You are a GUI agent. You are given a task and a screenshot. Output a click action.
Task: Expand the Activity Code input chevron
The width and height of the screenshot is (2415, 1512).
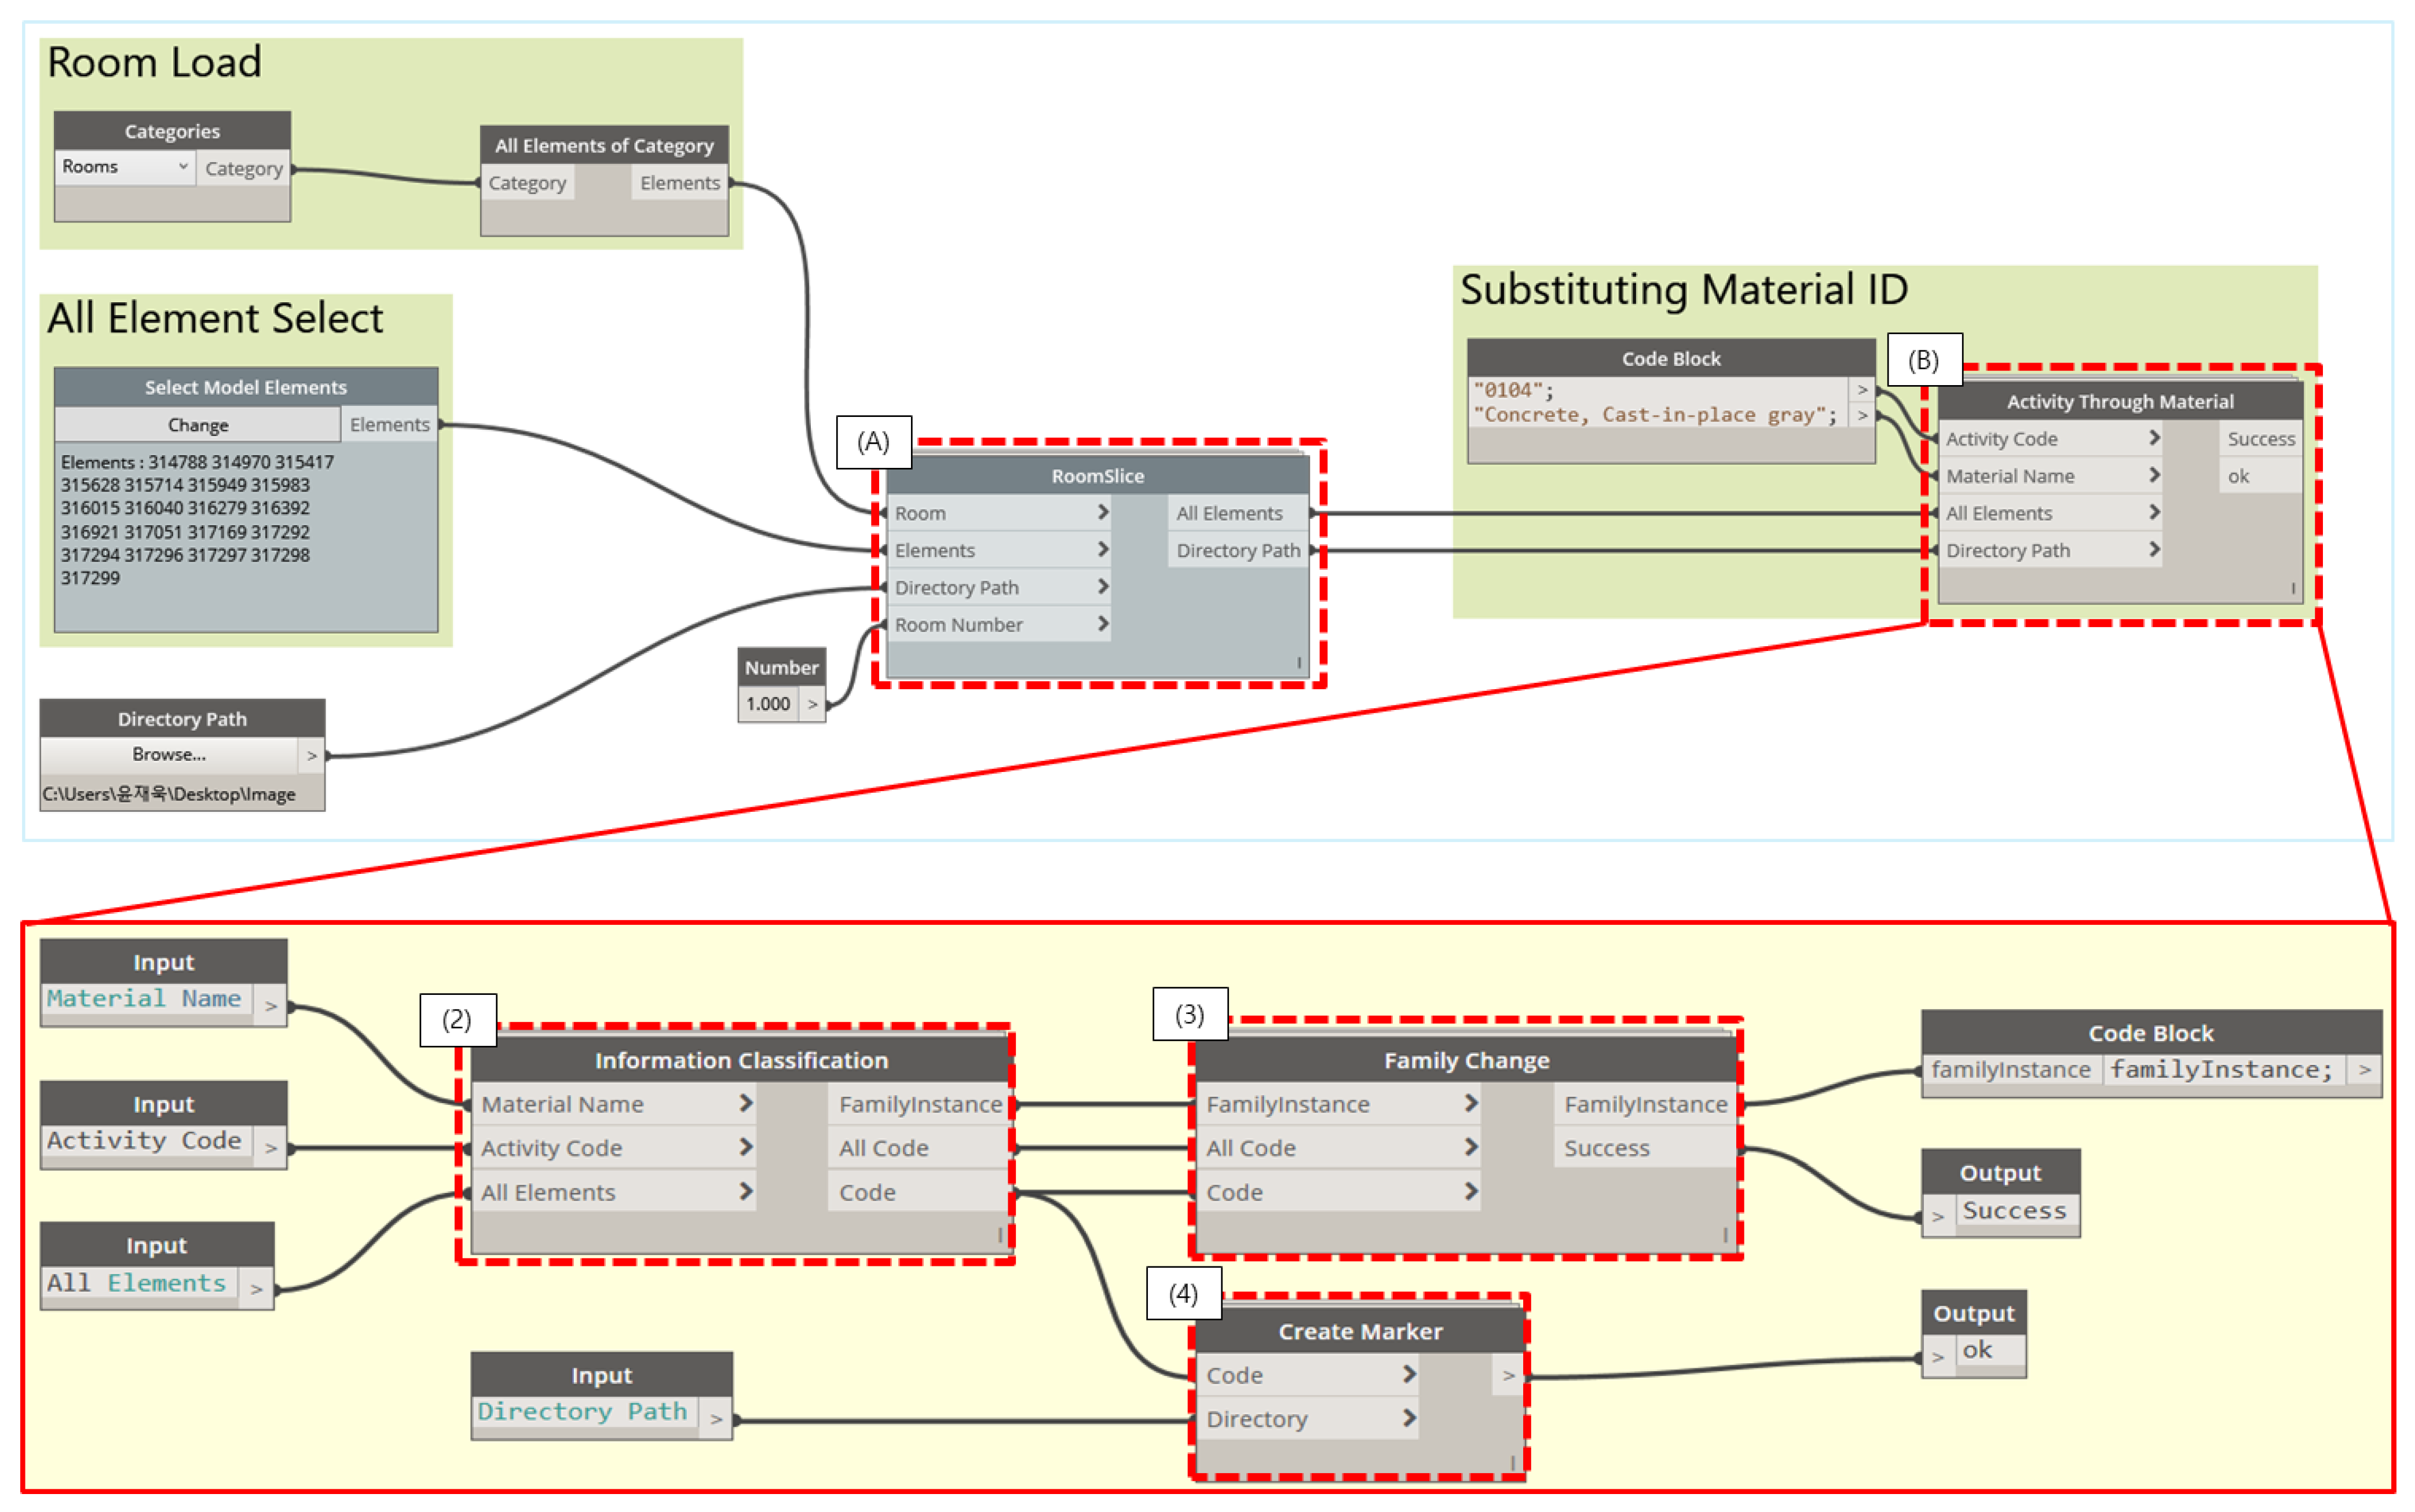click(2154, 438)
